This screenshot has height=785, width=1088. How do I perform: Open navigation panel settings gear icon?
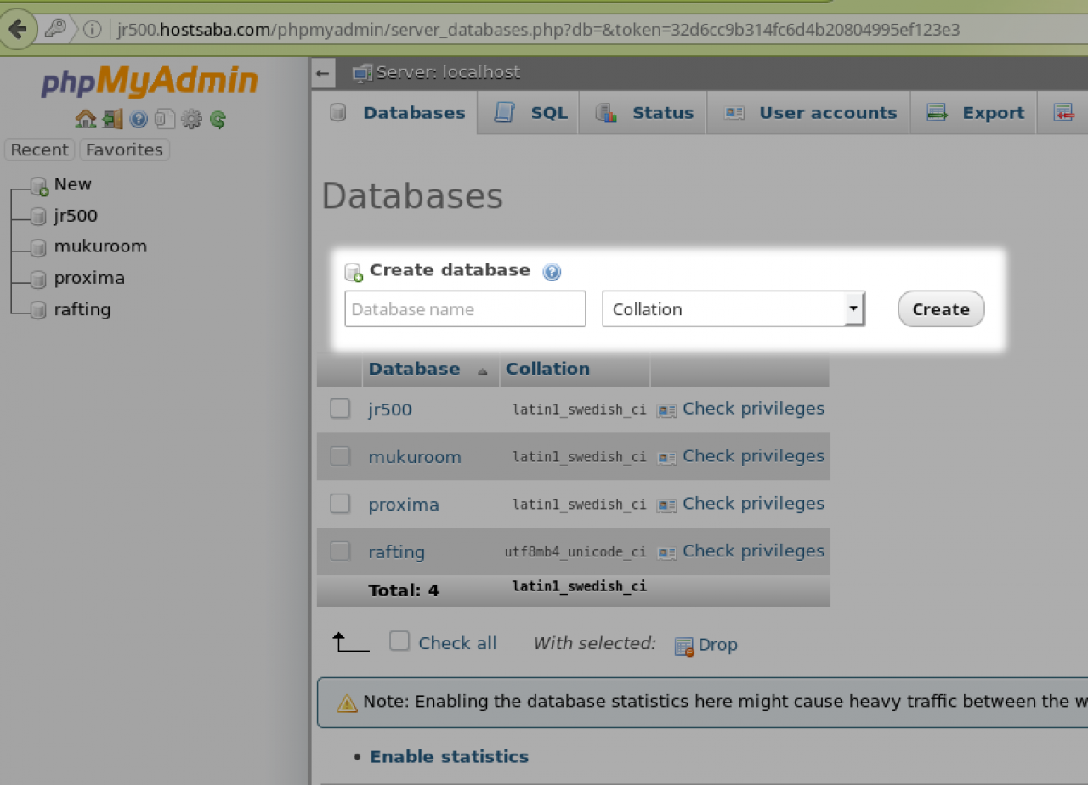(191, 119)
